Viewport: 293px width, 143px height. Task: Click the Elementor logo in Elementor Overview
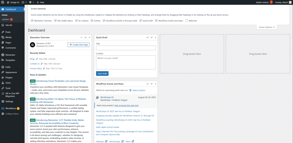[x=33, y=45]
